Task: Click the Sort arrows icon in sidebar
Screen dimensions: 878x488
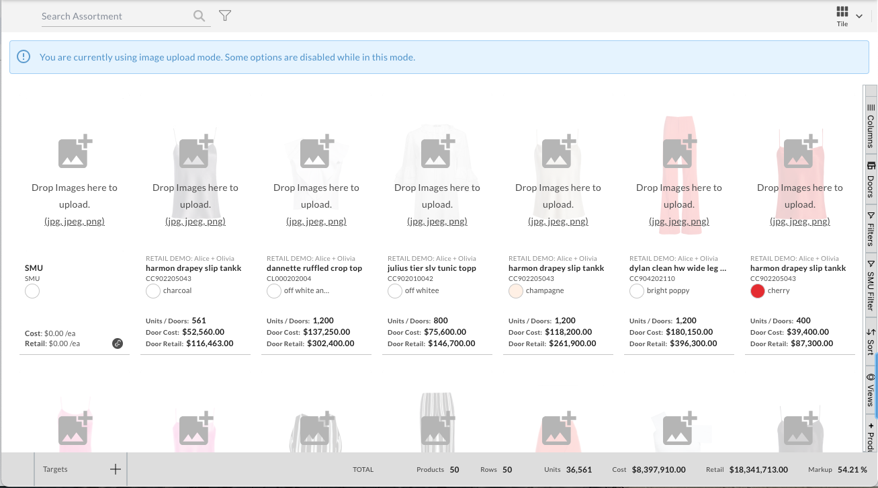Action: pos(871,331)
